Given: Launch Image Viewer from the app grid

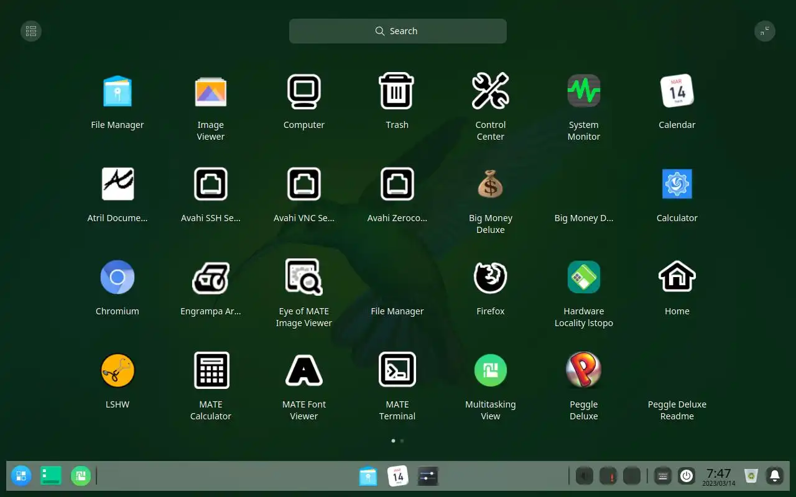Looking at the screenshot, I should (x=211, y=91).
